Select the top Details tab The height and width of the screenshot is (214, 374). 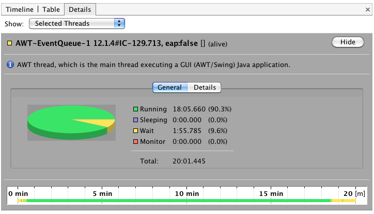[x=80, y=9]
